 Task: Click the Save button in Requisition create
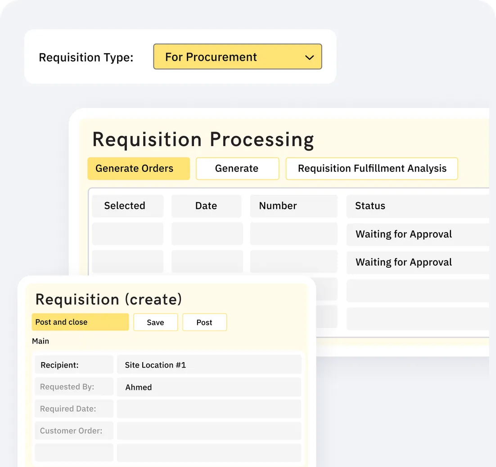click(x=156, y=322)
